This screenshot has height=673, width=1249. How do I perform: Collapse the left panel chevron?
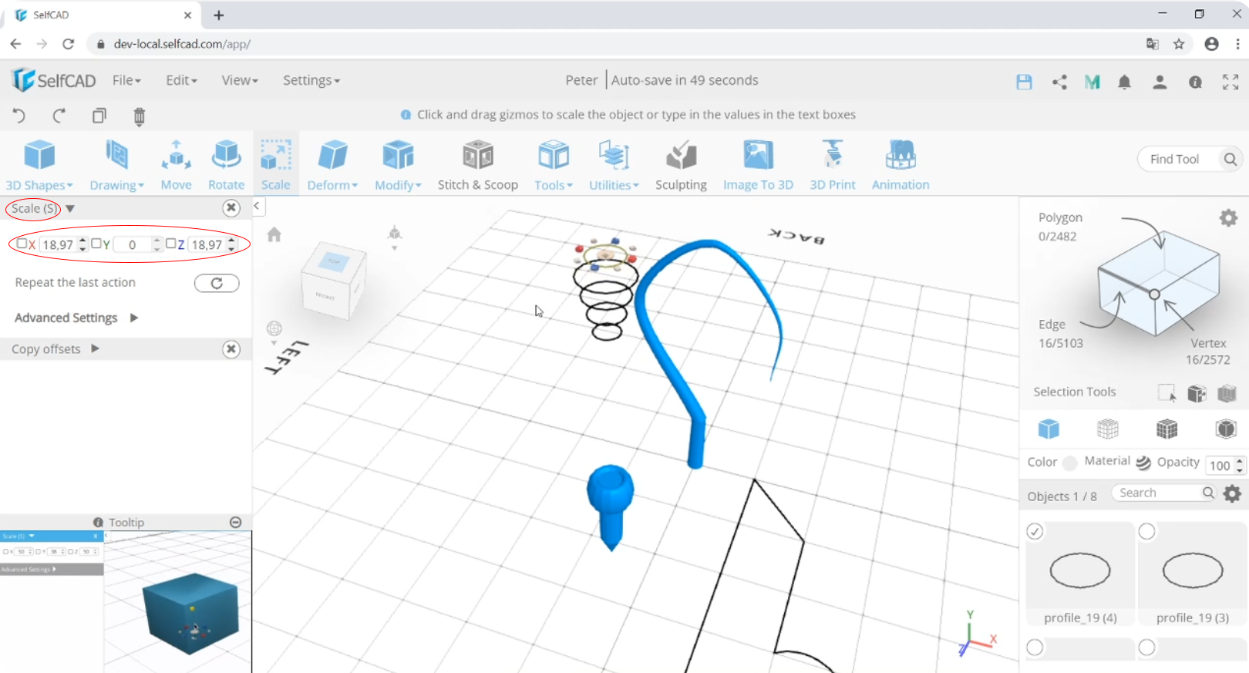coord(257,206)
